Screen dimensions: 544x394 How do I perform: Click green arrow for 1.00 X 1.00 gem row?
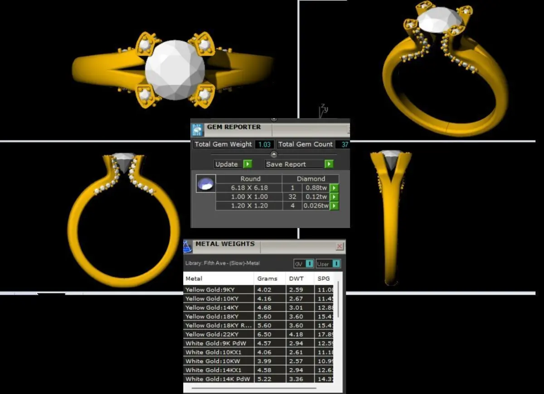[334, 197]
